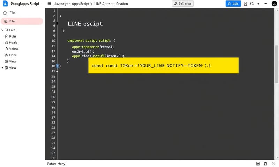Click the blue breakpoint marker in gutter
Screen dimensions: 279x167
click(x=57, y=66)
